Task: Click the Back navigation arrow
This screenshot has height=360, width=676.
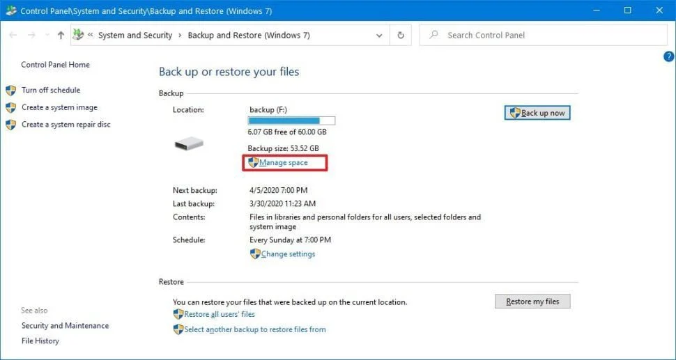Action: tap(12, 35)
